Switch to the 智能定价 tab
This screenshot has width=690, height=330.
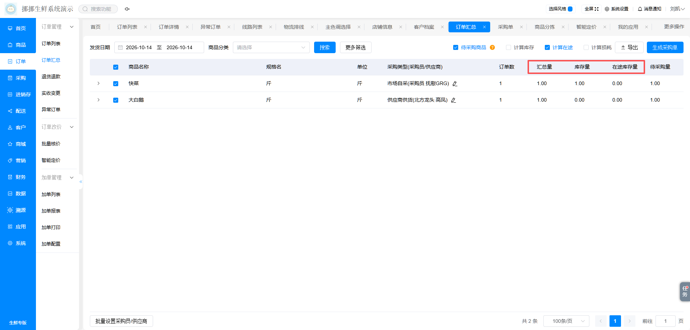[586, 27]
